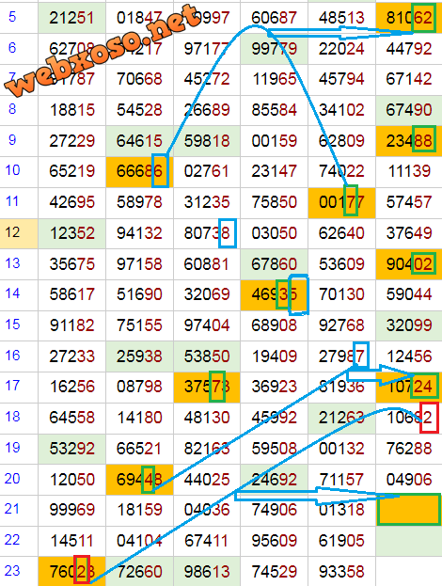Click the red-boxed digit in 10682
442x586 pixels.
coord(429,418)
